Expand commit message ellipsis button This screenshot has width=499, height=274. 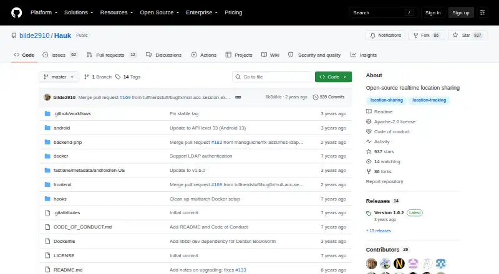[238, 97]
